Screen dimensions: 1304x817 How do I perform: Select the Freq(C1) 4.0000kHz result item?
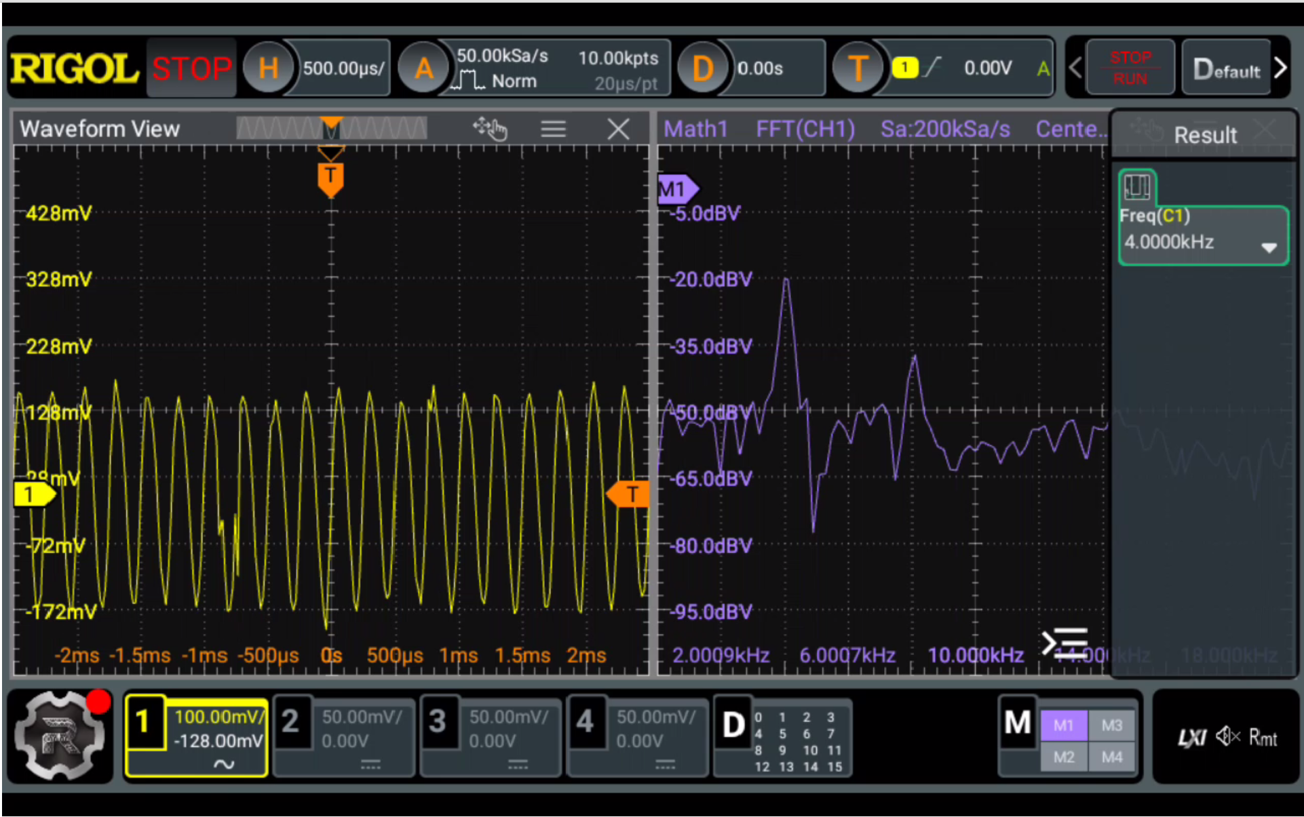1202,235
